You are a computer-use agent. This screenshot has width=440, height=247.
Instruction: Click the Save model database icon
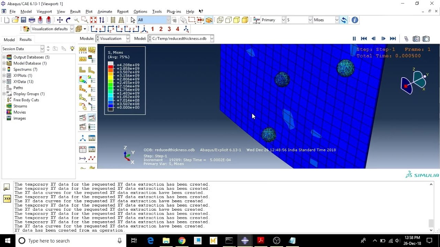click(x=24, y=20)
